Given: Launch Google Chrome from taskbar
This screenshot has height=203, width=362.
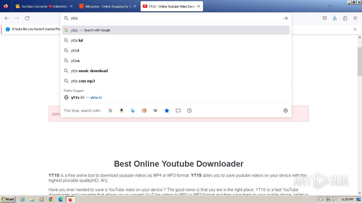Looking at the screenshot, I should (x=51, y=199).
